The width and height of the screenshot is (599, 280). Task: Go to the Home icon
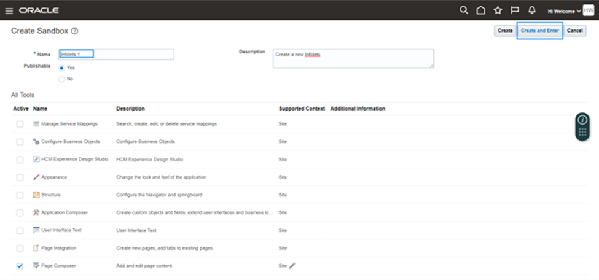(x=481, y=10)
